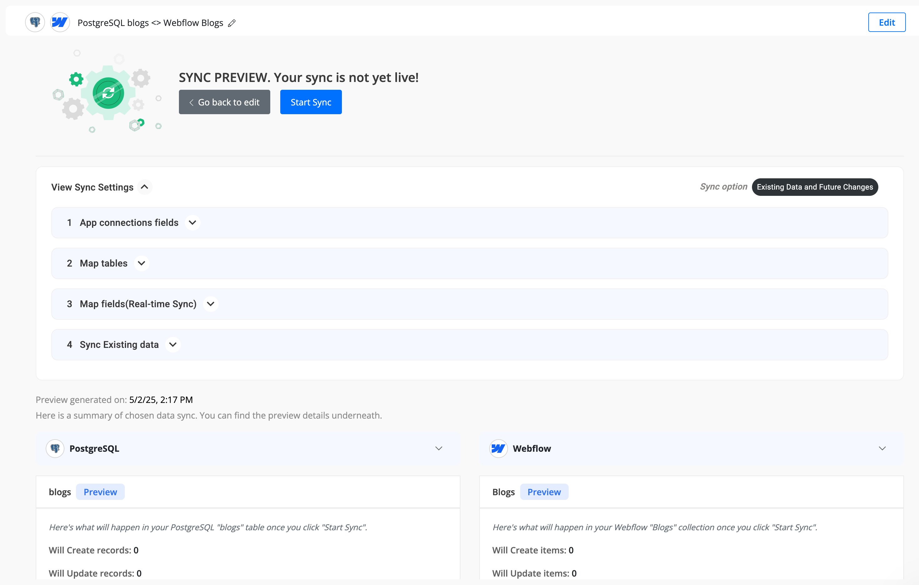Click the PostgreSQL panel title
This screenshot has width=919, height=585.
click(x=94, y=448)
